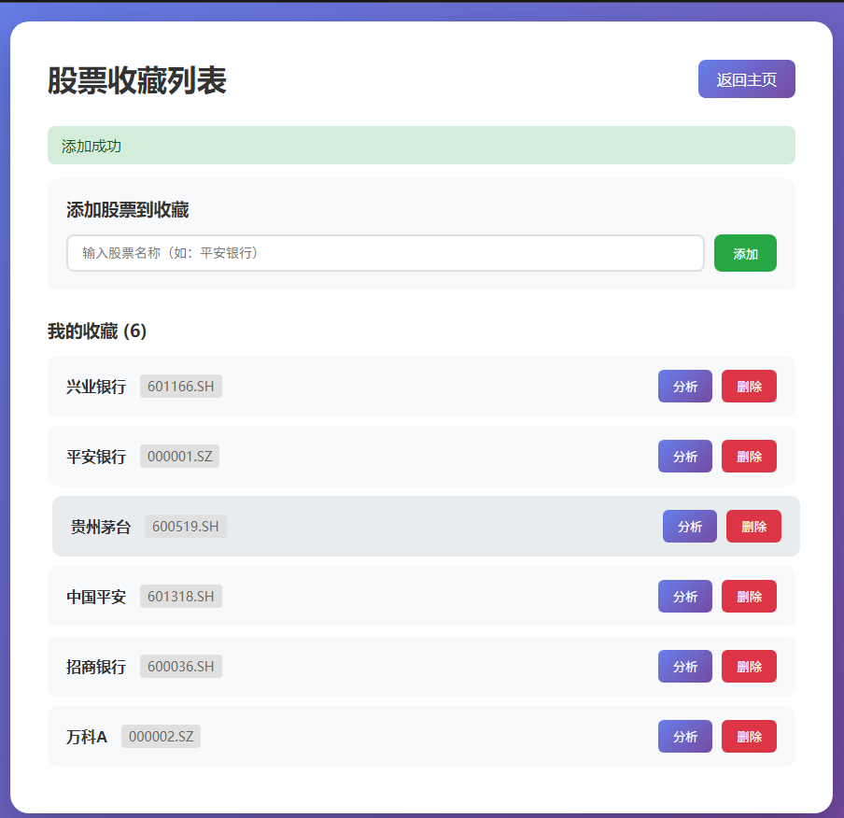
Task: Click the 招商银行 stock name
Action: pos(96,667)
